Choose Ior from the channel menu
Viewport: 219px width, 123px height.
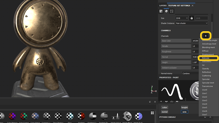pos(203,65)
